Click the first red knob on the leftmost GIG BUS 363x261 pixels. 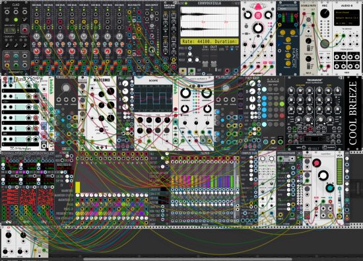point(36,52)
